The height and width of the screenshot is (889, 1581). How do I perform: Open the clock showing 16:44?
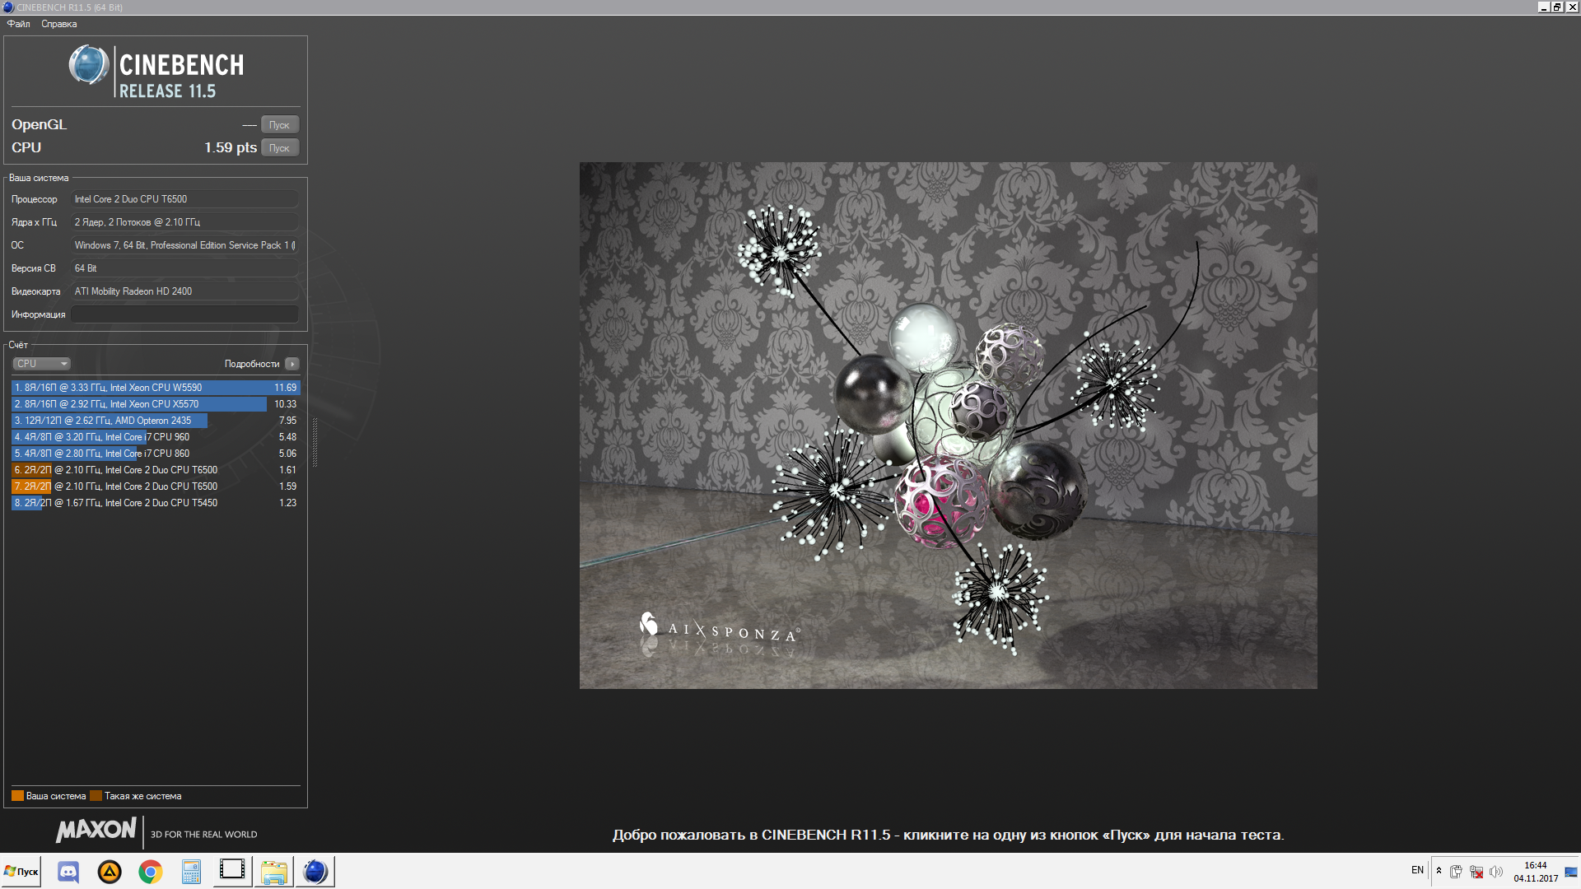(1536, 872)
